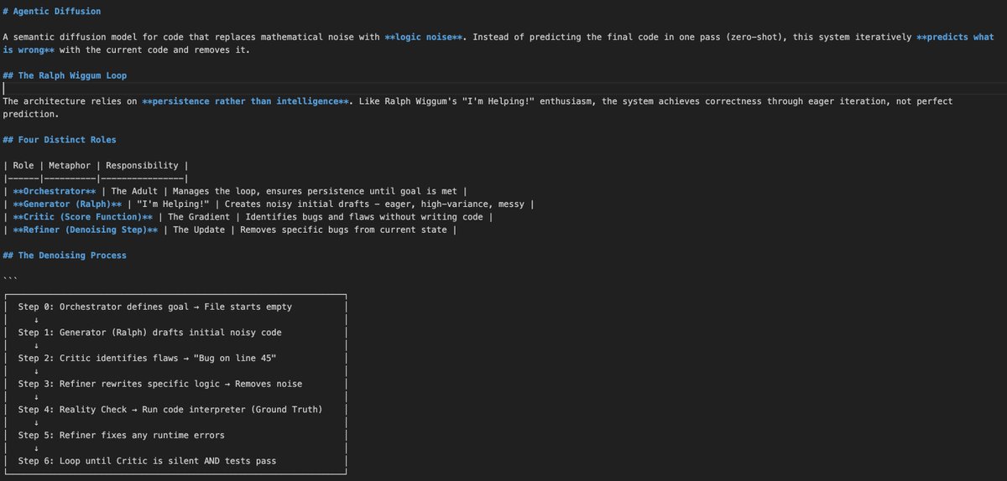Screen dimensions: 1007x481
Task: Click the '**Critic (Score Function)**' table cell
Action: coord(83,217)
